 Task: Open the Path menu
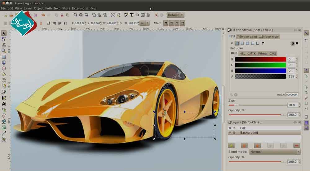click(48, 8)
